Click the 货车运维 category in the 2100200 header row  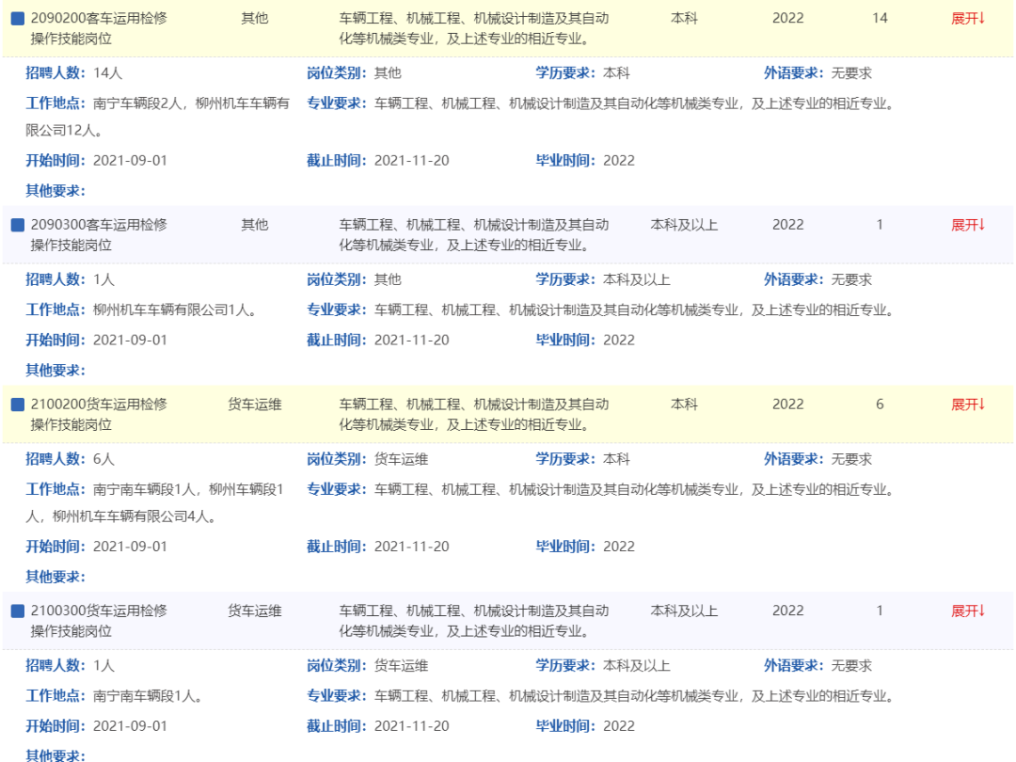pos(254,405)
